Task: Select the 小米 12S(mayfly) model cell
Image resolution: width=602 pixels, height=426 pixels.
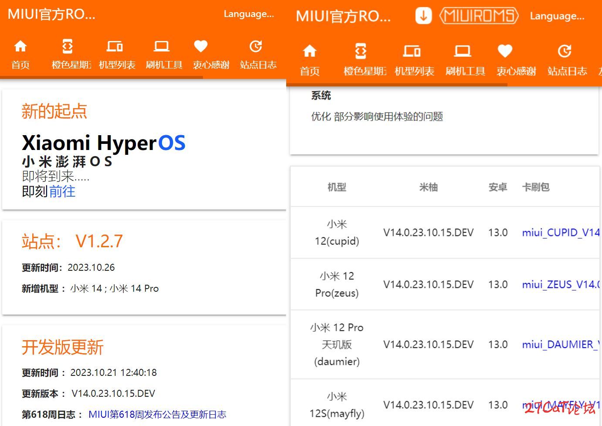Action: point(337,405)
